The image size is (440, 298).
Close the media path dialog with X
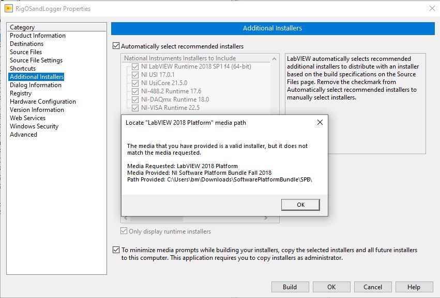(320, 122)
